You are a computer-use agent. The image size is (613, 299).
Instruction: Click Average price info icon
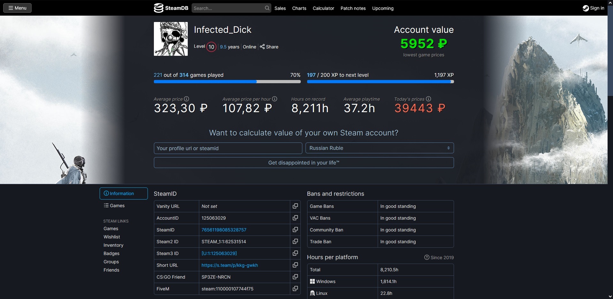point(187,99)
